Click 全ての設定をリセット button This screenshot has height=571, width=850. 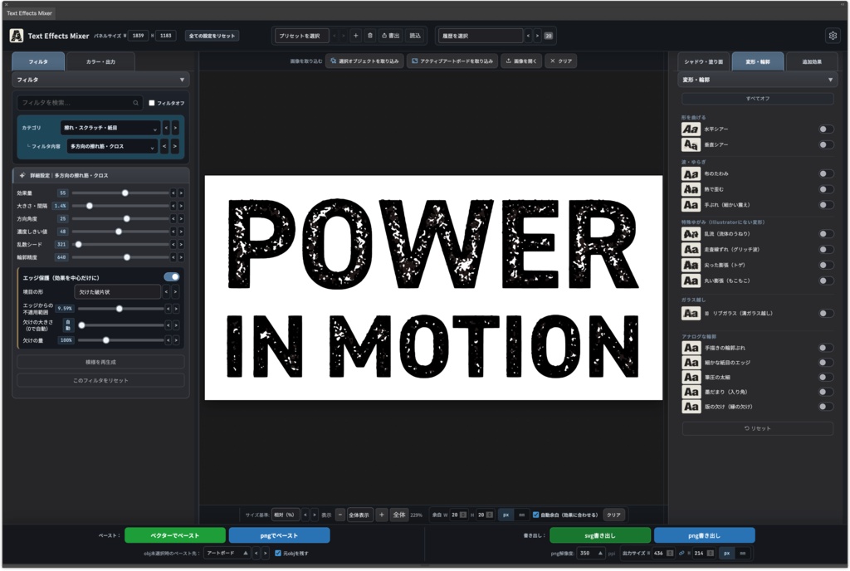[212, 36]
